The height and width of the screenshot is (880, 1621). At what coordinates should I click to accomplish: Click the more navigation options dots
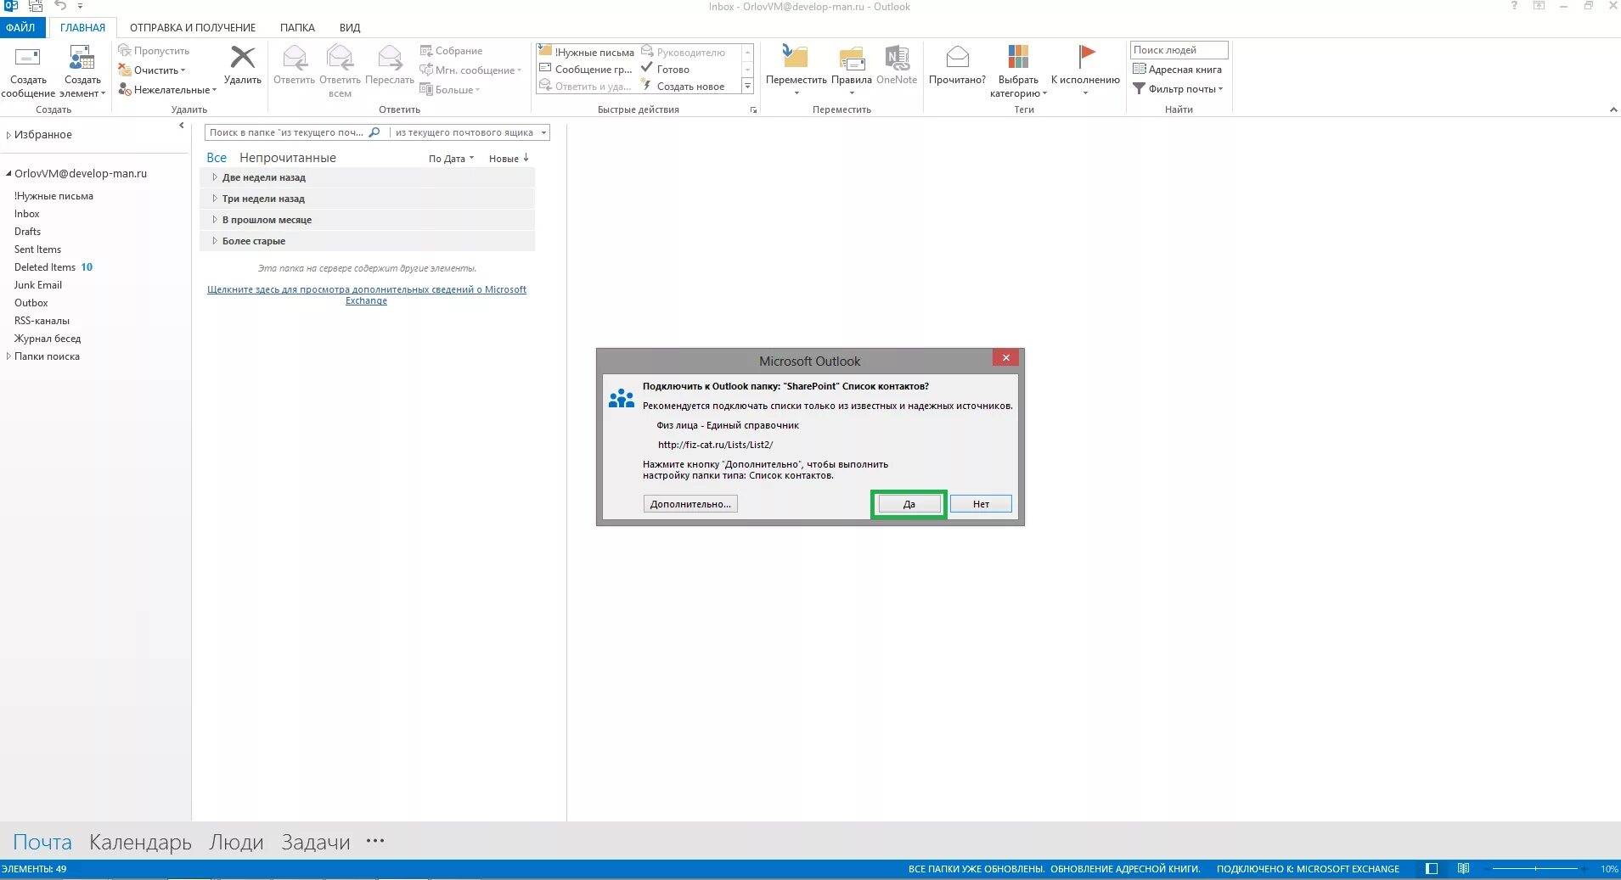[x=375, y=841]
